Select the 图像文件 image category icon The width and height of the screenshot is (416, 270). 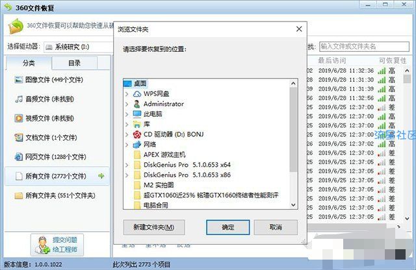19,80
